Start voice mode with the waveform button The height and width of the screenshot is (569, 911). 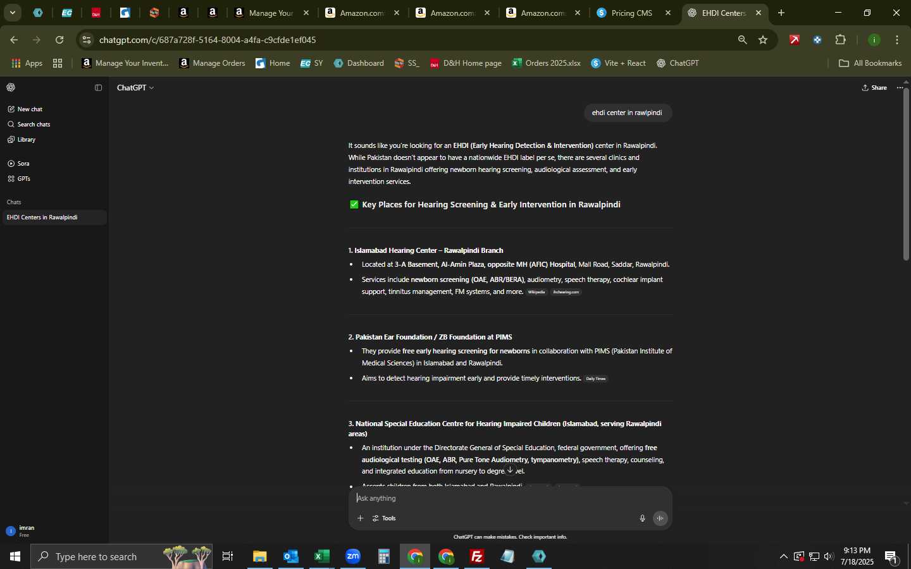coord(660,518)
